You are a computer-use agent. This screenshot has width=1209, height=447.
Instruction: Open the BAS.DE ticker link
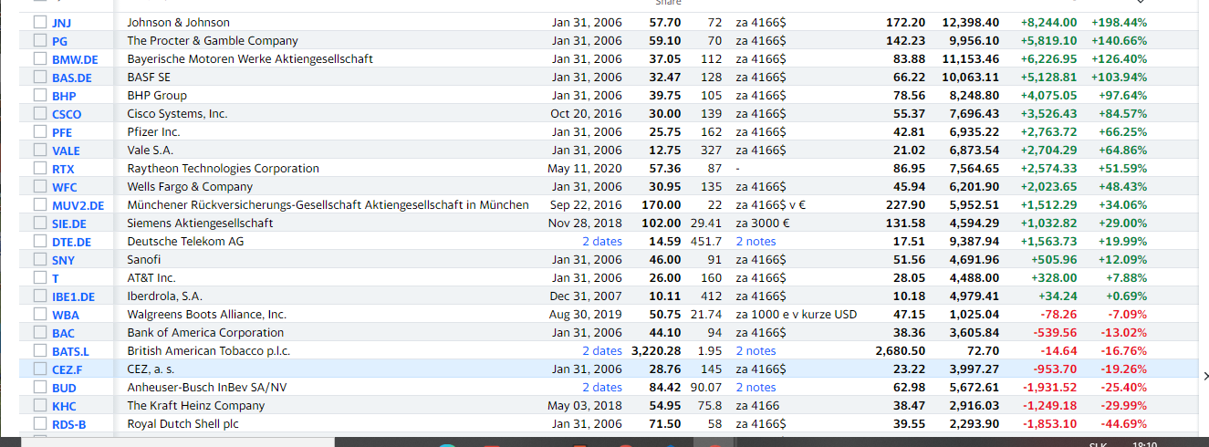72,78
